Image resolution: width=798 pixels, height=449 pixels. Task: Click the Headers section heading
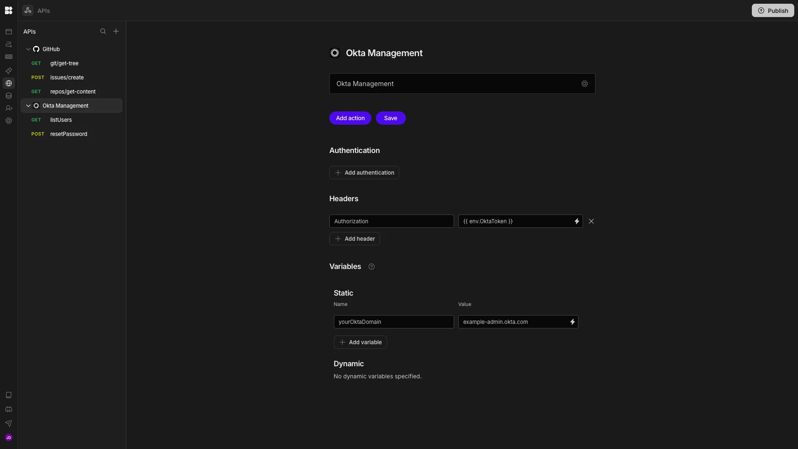[344, 199]
